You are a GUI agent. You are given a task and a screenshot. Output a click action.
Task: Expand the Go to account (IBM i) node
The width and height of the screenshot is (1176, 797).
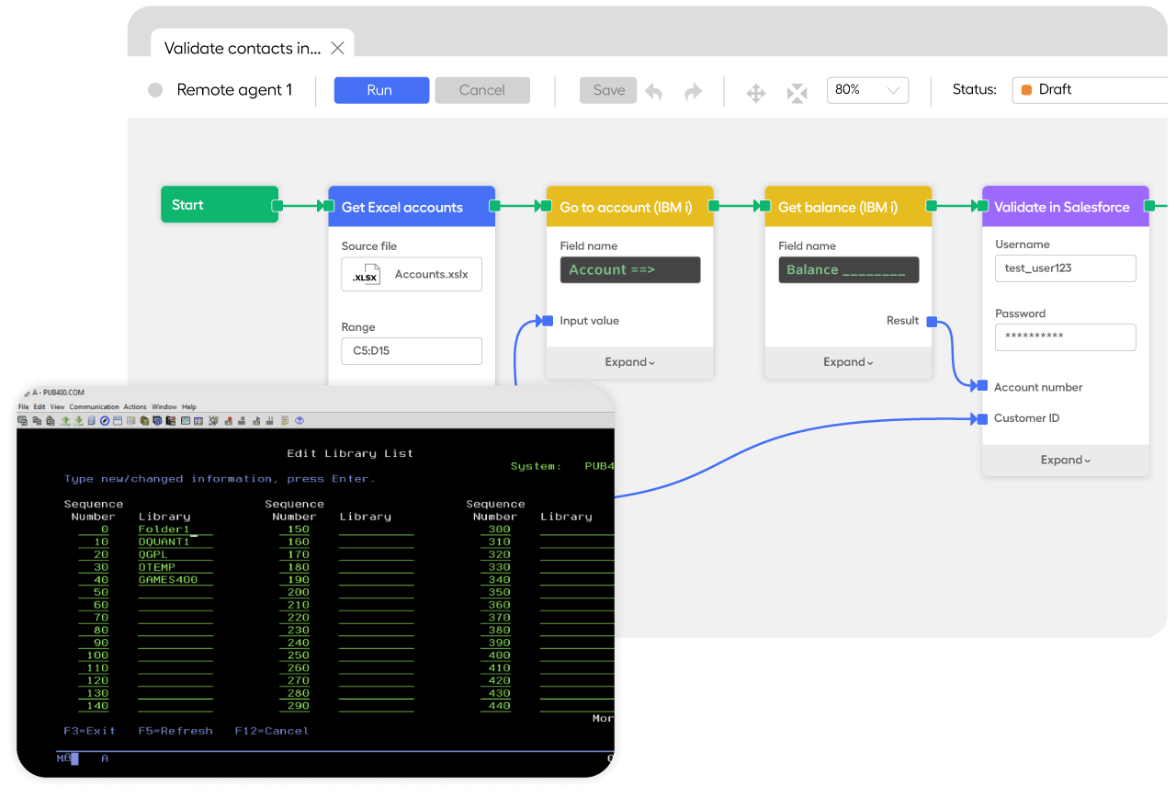tap(629, 362)
